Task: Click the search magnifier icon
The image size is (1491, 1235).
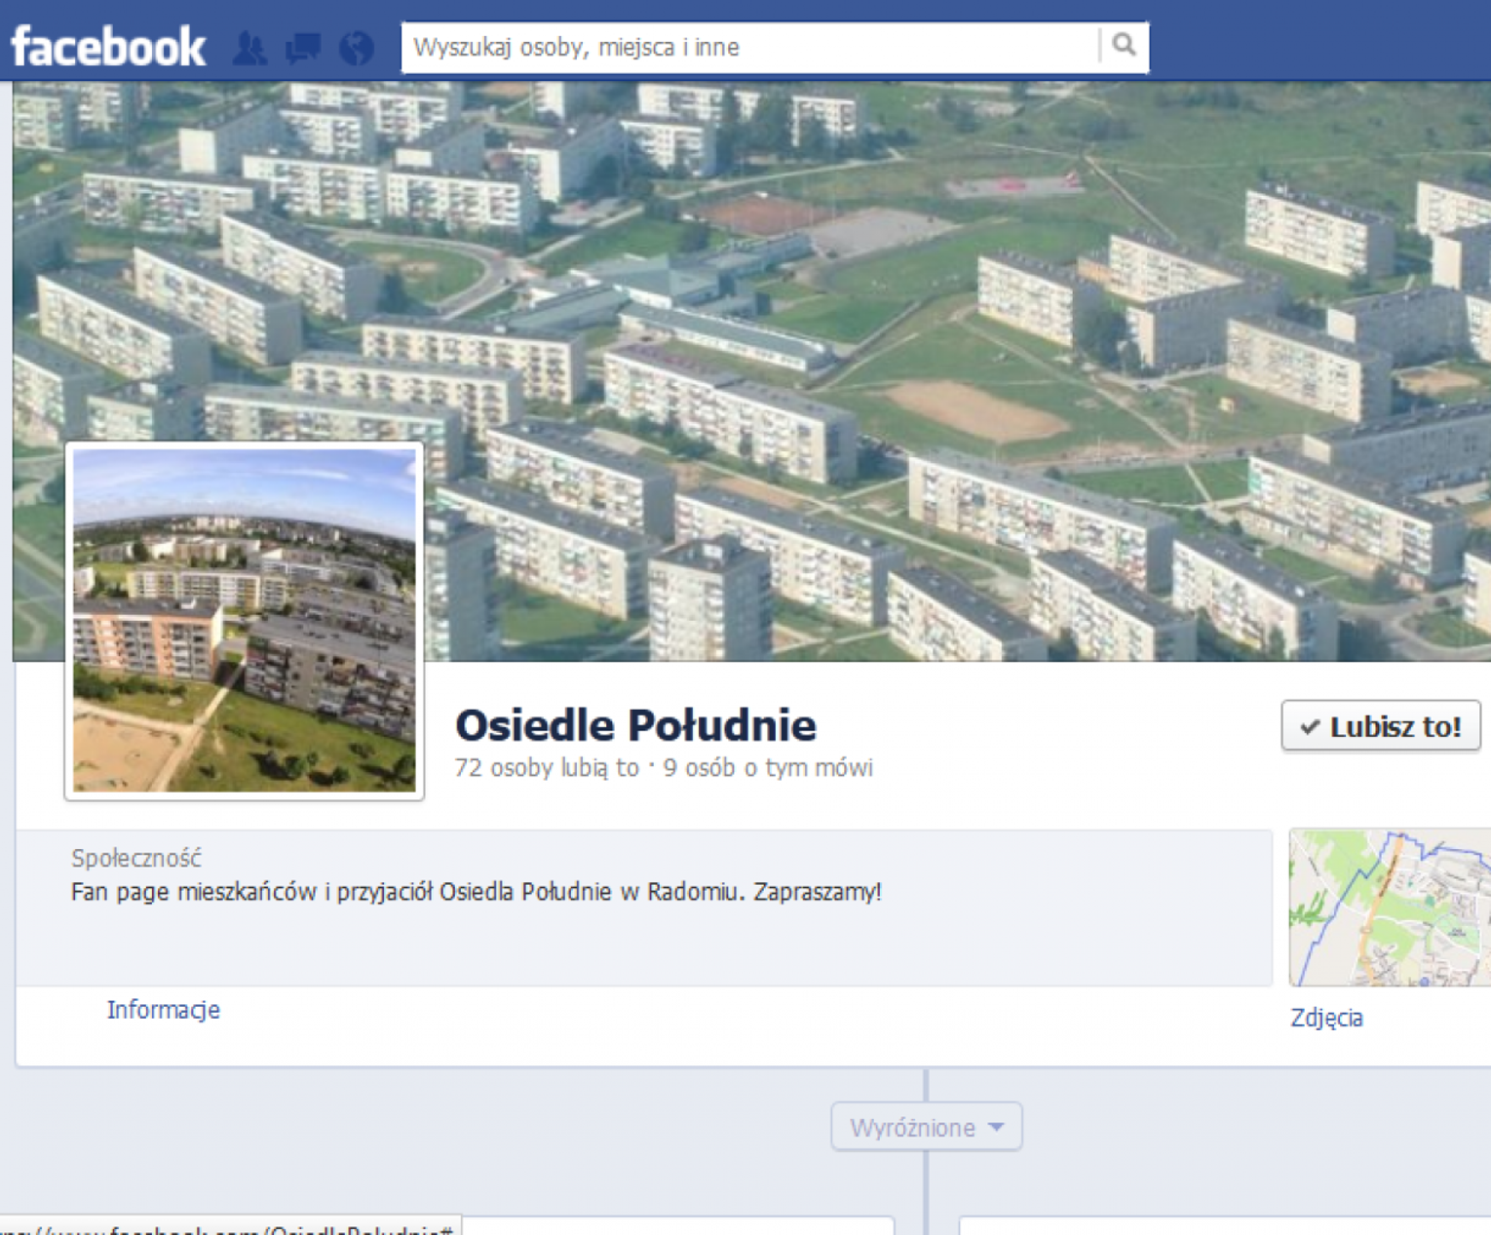Action: (1124, 45)
